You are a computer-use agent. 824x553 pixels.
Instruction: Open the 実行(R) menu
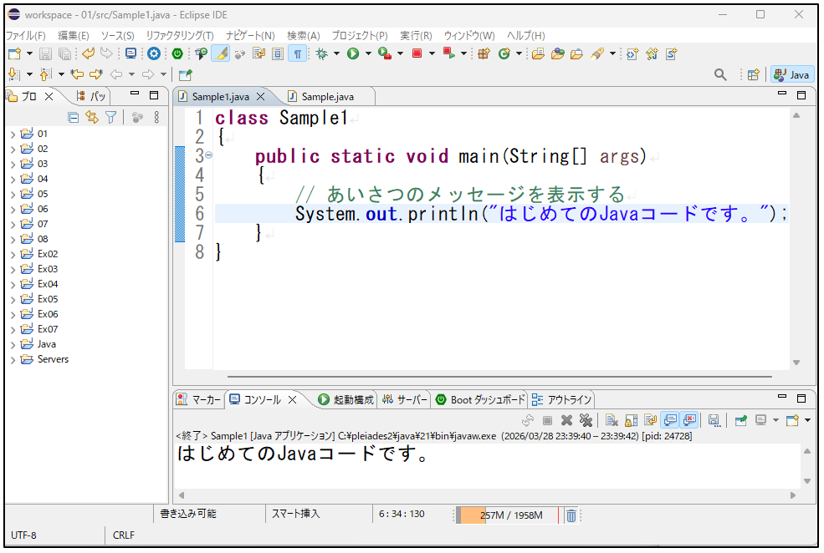(416, 36)
